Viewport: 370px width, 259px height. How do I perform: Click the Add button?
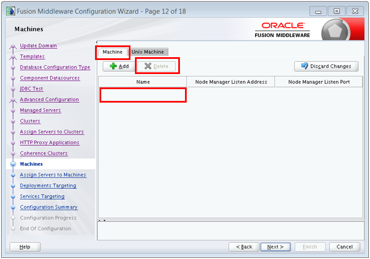(119, 66)
